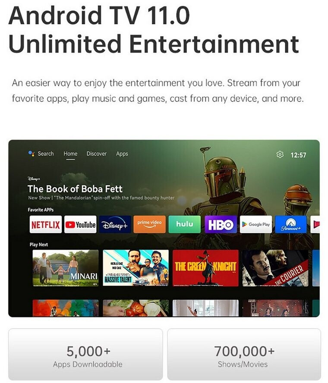Open the Disney+ app tile
Viewport: 328px width, 383px height.
(x=115, y=224)
